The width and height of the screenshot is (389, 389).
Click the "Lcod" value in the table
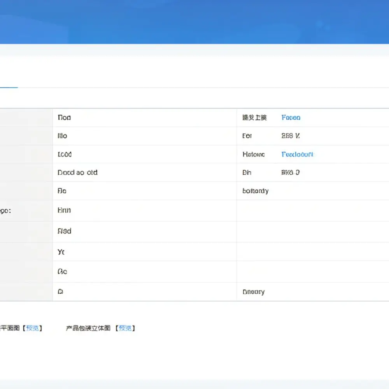65,154
